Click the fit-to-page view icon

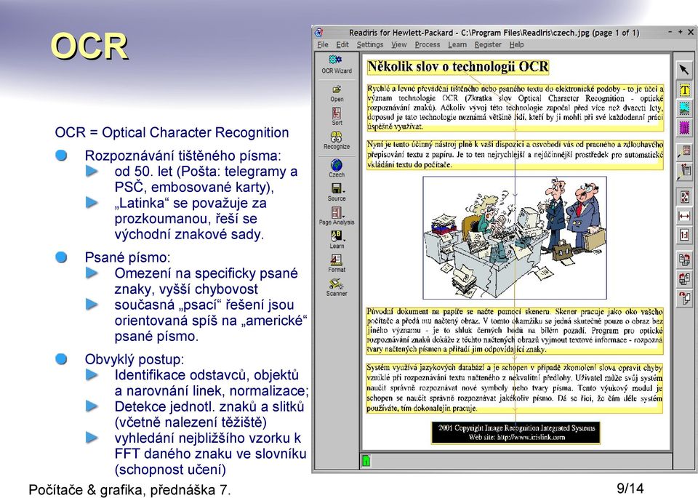[684, 197]
